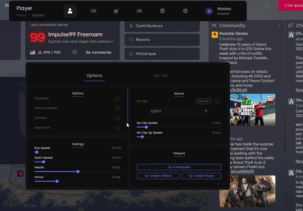Click Tp To Waypoint button
The image size is (303, 211).
pos(179,167)
